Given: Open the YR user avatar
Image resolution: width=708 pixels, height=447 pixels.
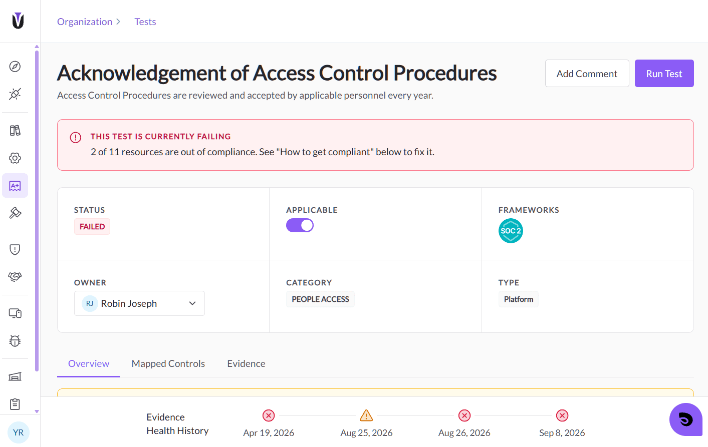Looking at the screenshot, I should (19, 432).
